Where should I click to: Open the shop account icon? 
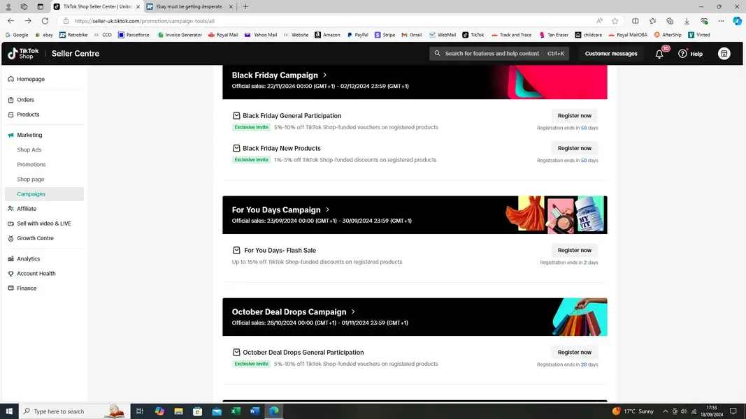click(724, 54)
